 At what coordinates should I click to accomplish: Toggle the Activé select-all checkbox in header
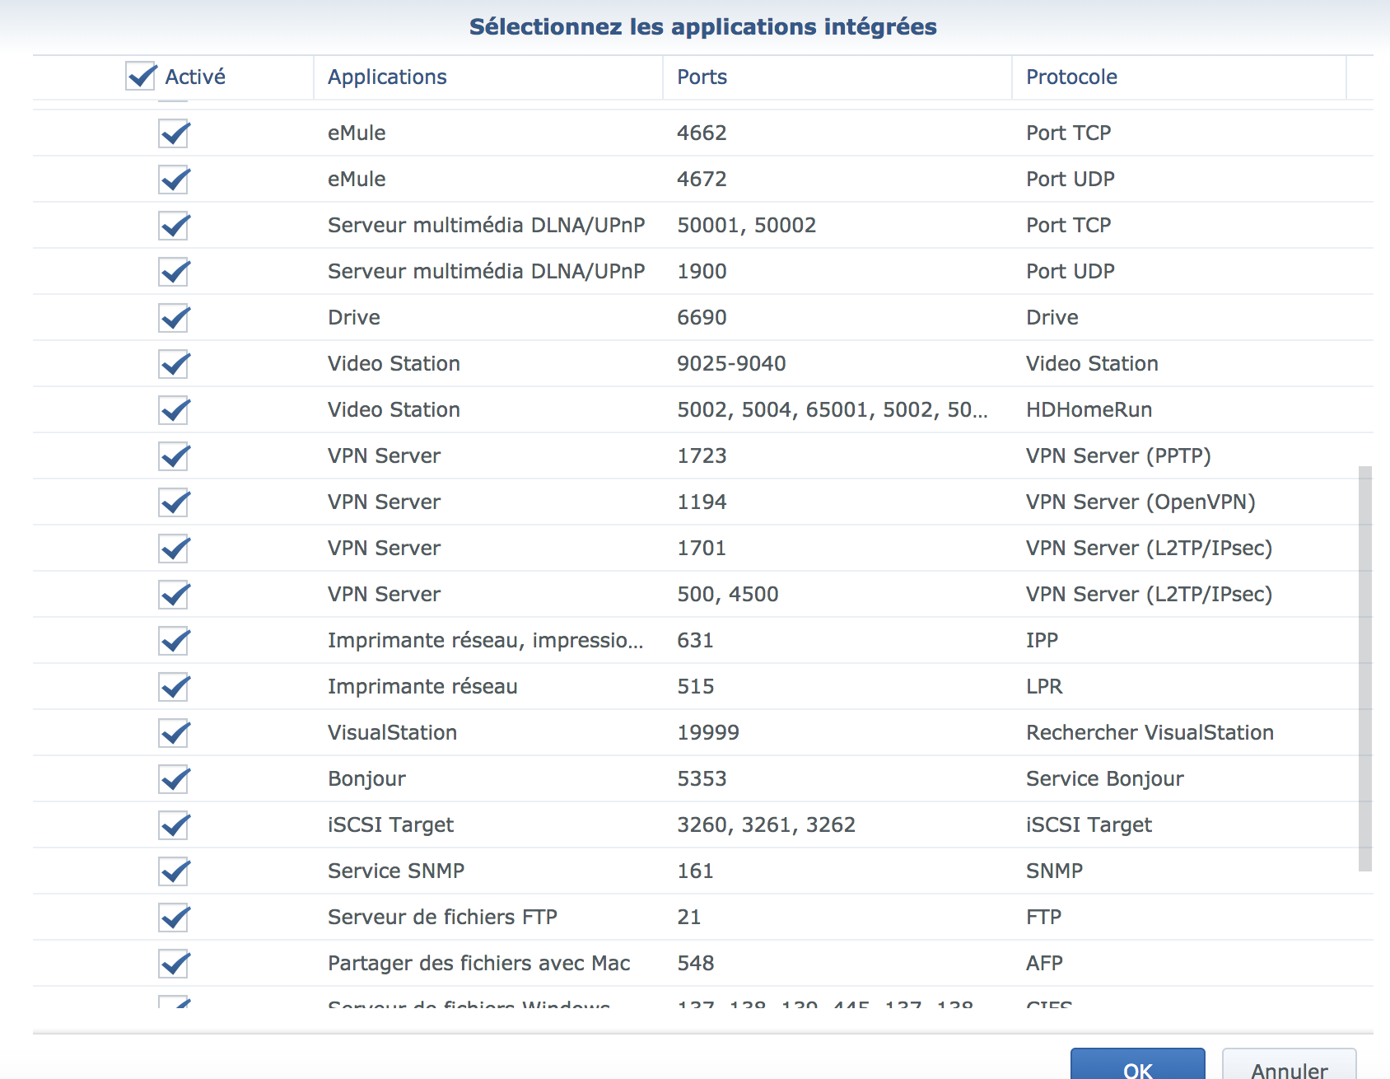point(141,77)
